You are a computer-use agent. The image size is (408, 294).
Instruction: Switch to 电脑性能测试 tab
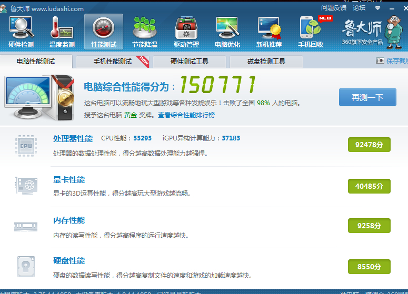[x=36, y=62]
